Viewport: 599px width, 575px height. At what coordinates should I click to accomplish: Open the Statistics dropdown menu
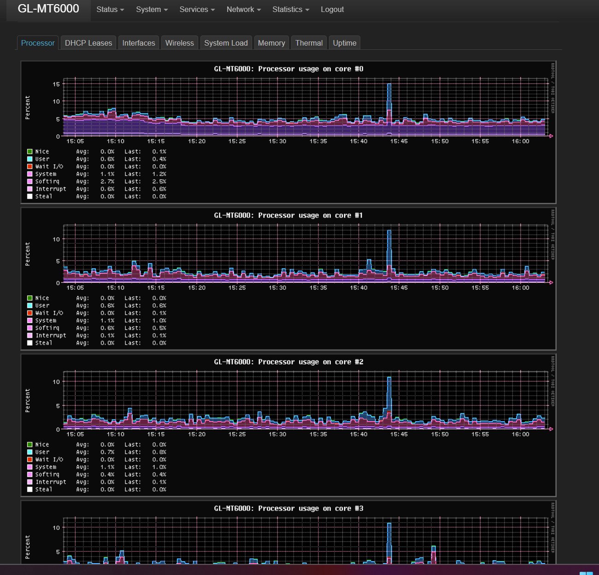pyautogui.click(x=291, y=9)
